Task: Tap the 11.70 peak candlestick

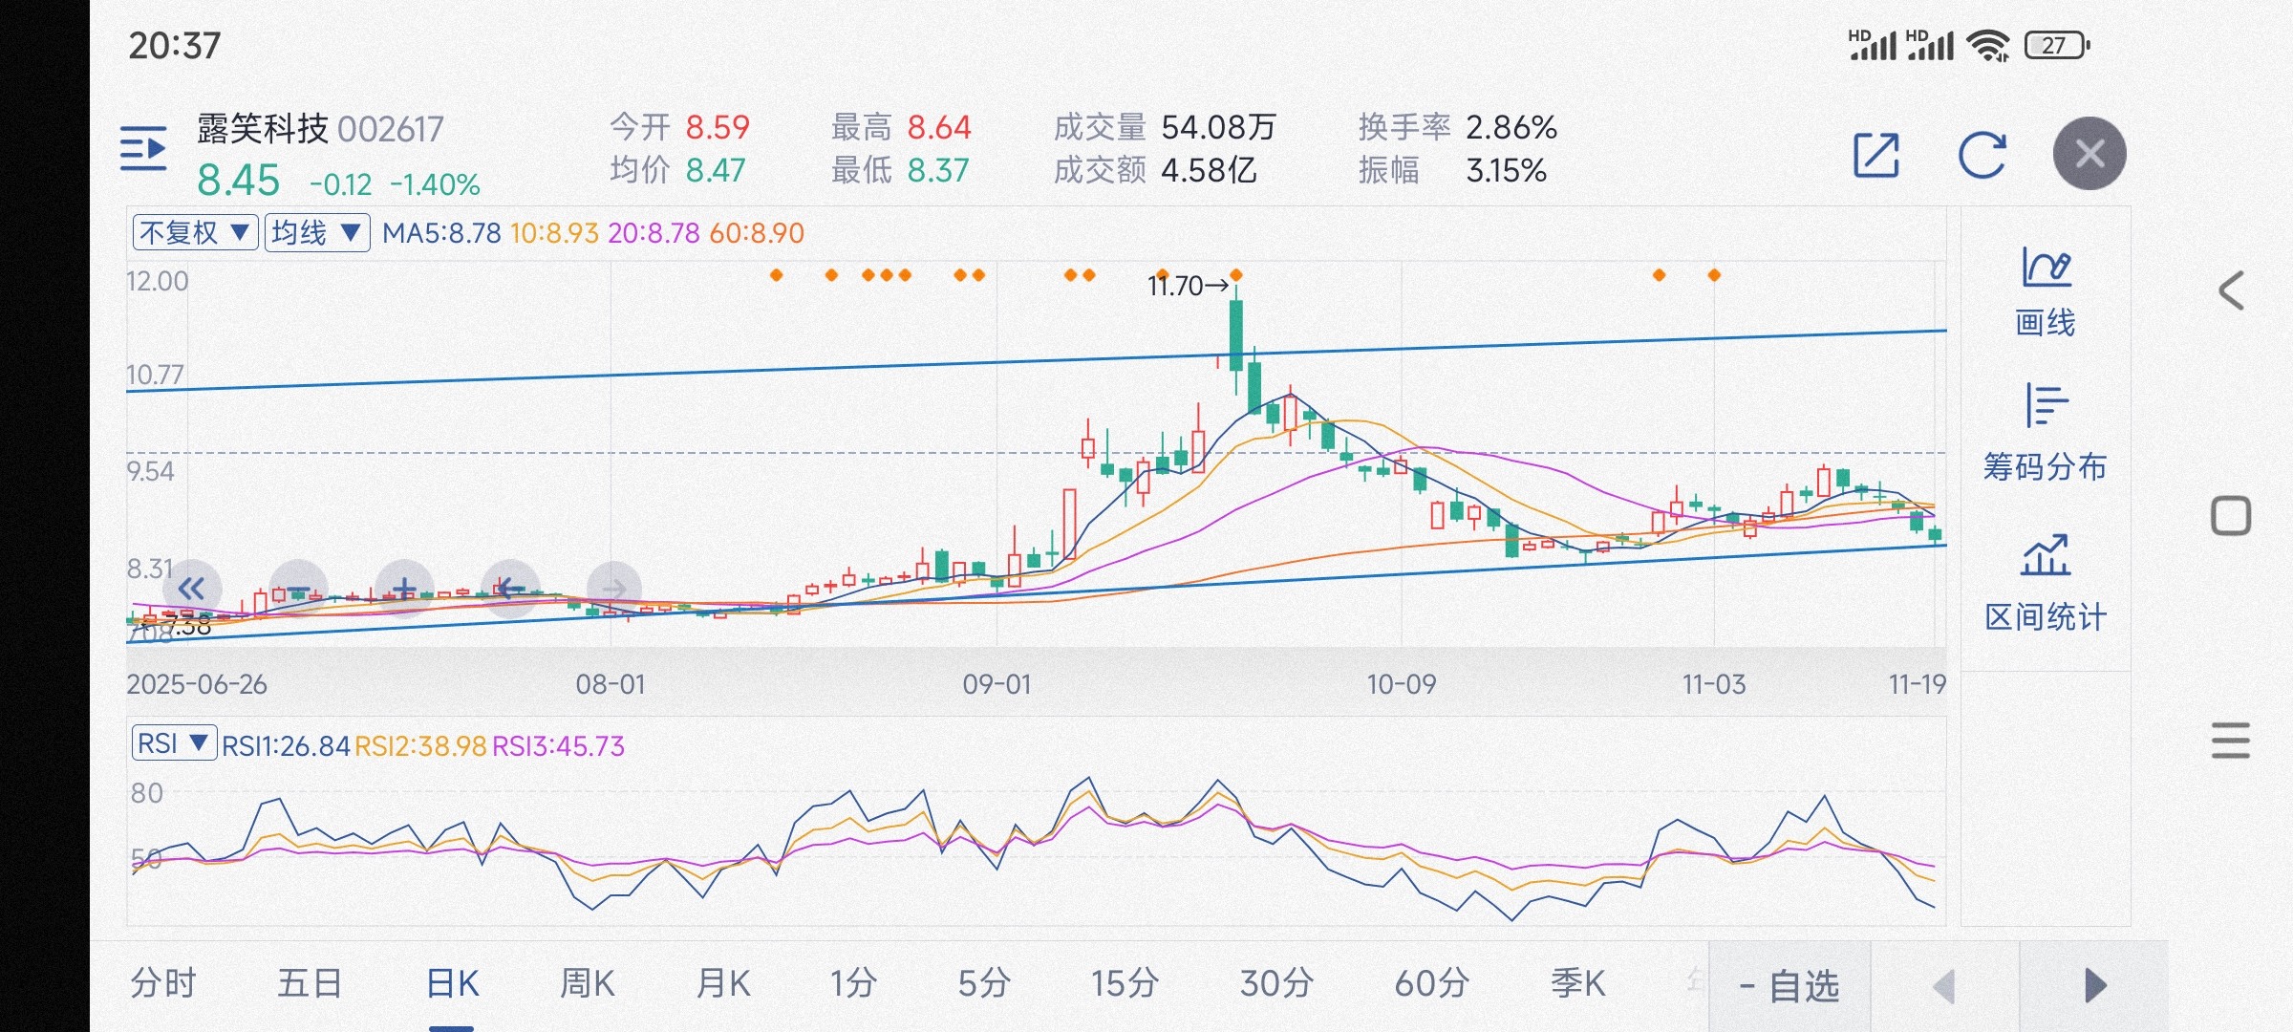Action: [1236, 334]
